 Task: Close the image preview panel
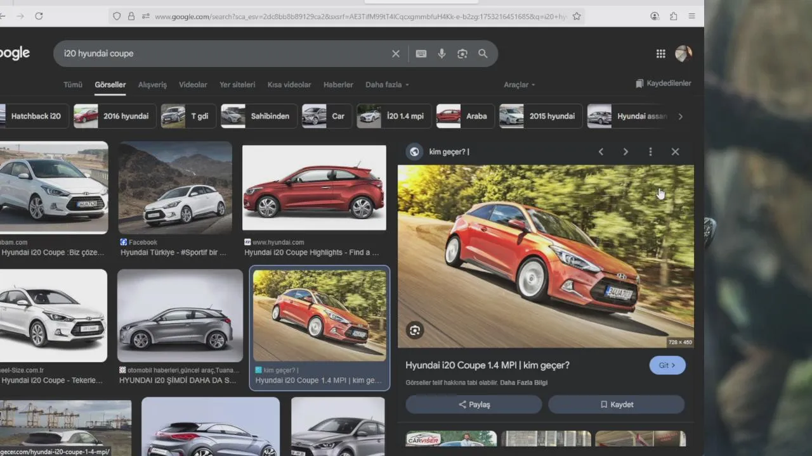(x=675, y=152)
